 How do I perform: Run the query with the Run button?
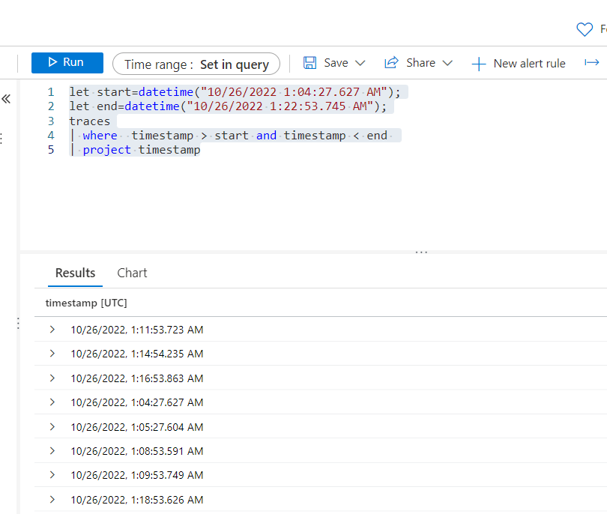point(67,63)
